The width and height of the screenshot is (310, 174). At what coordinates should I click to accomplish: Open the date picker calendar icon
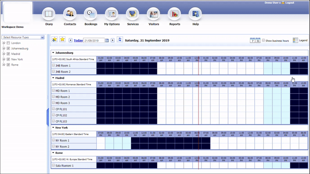click(107, 41)
